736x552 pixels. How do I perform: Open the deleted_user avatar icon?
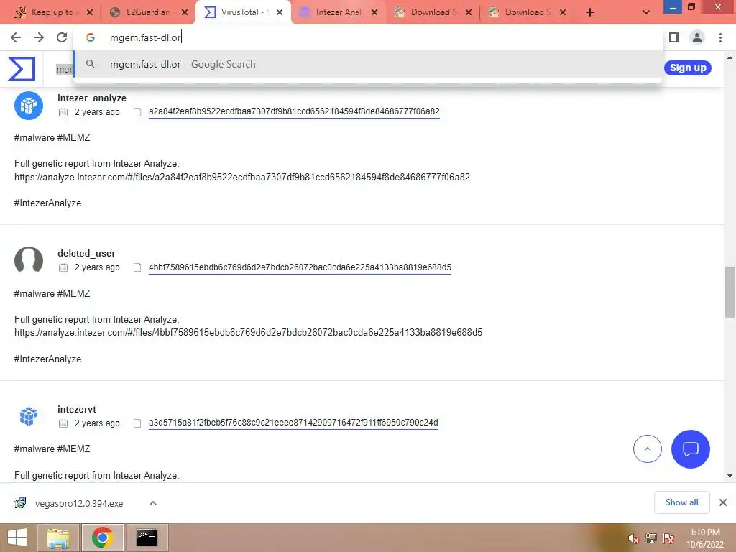29,260
